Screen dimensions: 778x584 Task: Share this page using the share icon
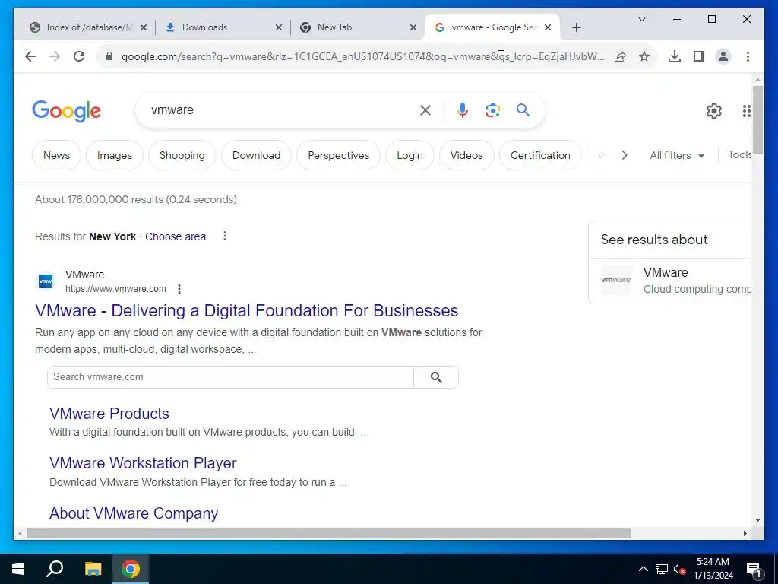(x=620, y=56)
